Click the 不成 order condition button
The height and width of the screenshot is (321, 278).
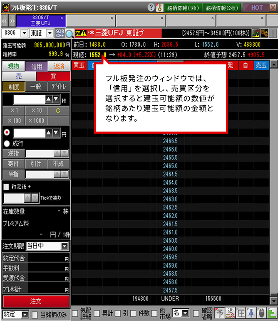58,164
